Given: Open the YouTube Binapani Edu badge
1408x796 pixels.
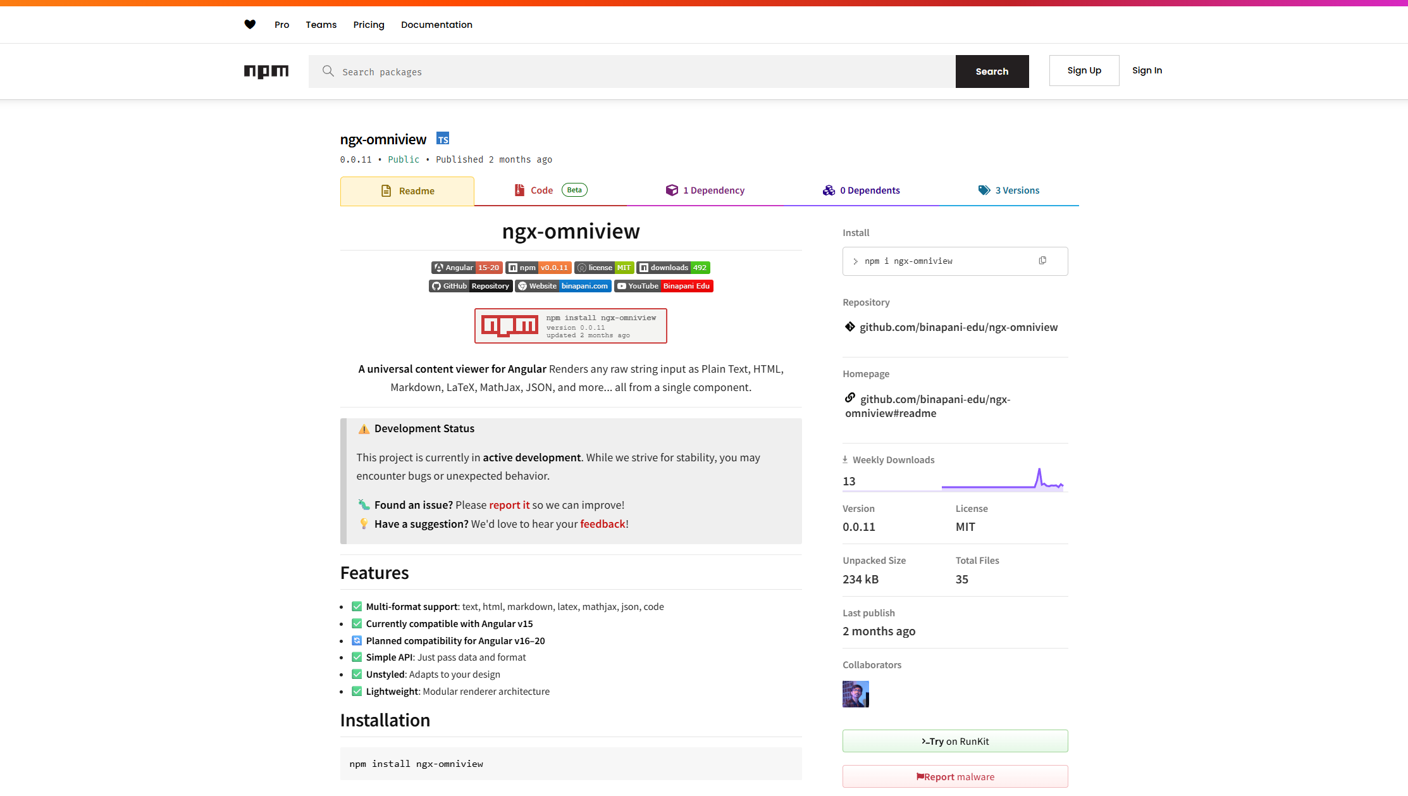Looking at the screenshot, I should click(x=664, y=286).
